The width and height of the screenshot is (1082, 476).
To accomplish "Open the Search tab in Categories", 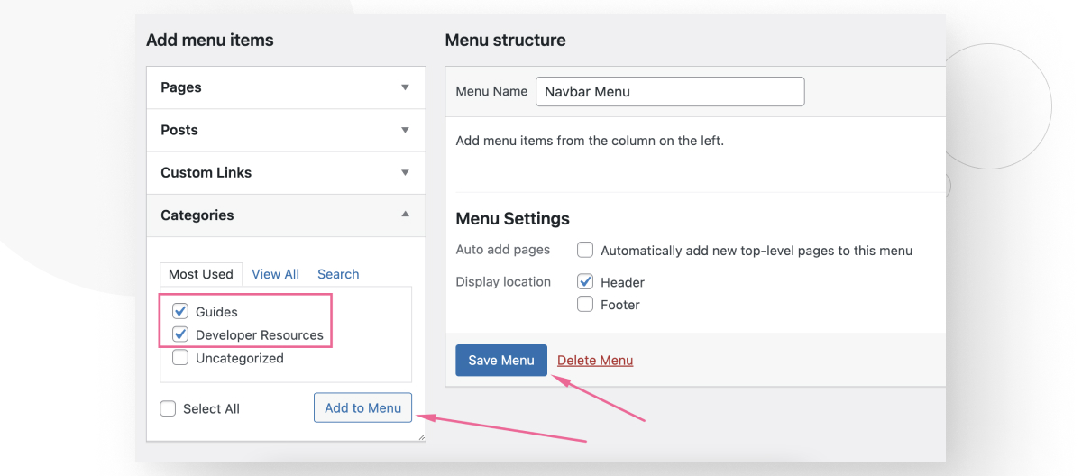I will [338, 274].
